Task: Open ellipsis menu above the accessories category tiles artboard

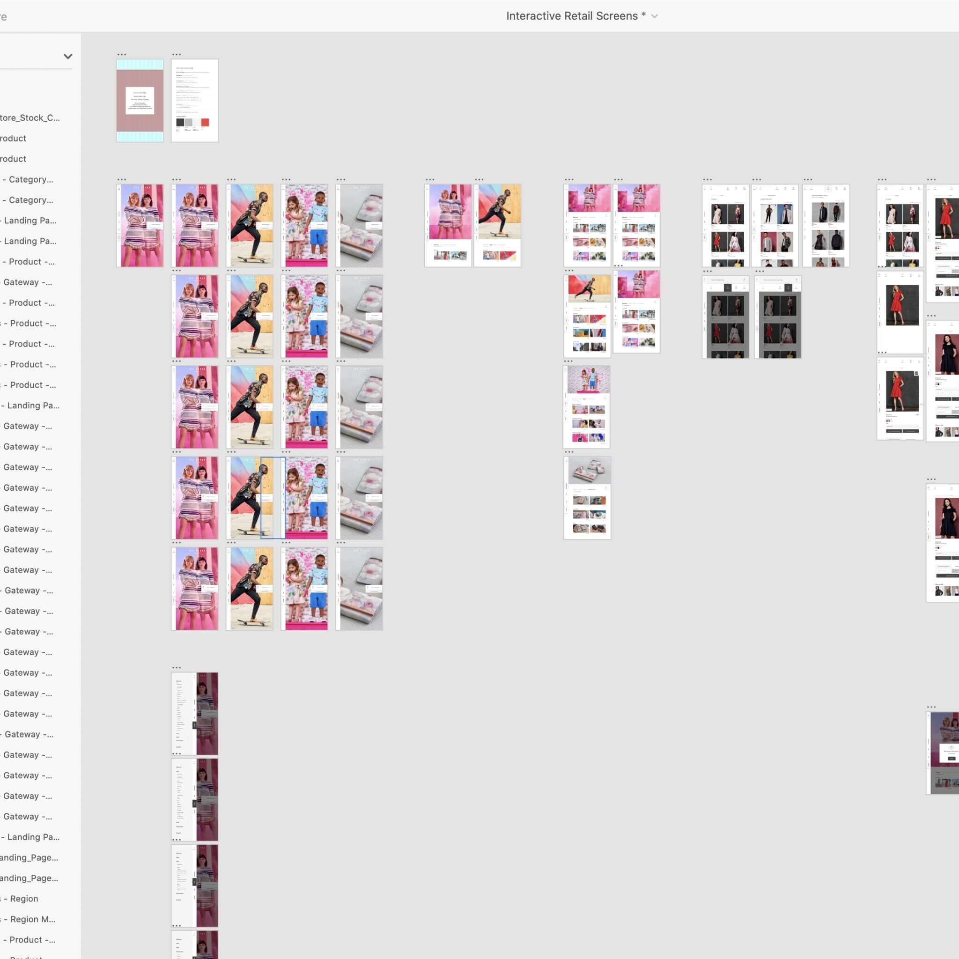Action: (569, 452)
